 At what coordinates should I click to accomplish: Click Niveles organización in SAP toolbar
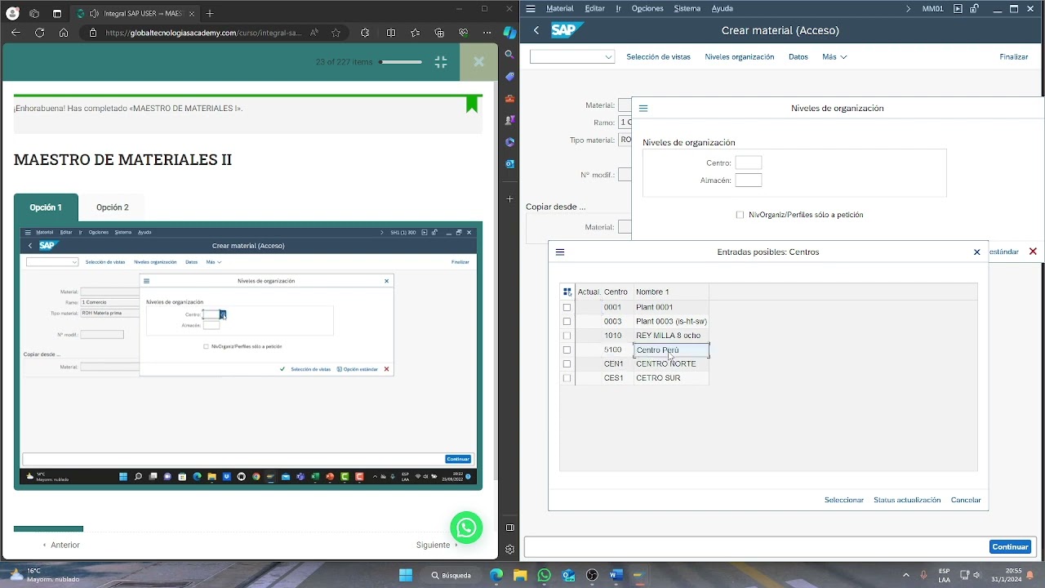(x=740, y=57)
